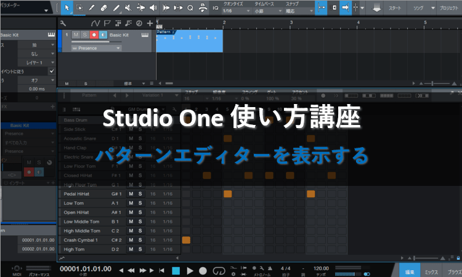The image size is (462, 277).
Task: Click global S solo button below tracks
Action: coord(86,84)
